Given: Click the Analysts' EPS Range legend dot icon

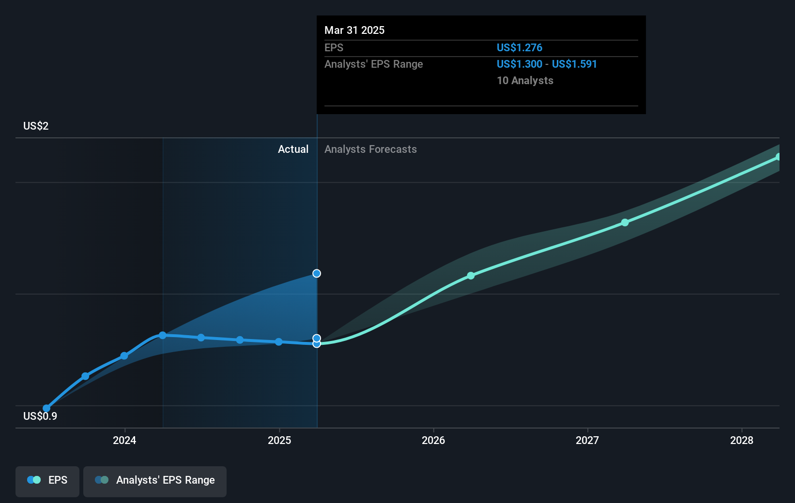Looking at the screenshot, I should coord(102,480).
